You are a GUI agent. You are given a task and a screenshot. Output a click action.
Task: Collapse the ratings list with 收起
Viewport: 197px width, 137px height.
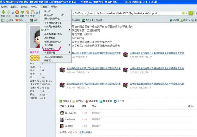(191, 106)
